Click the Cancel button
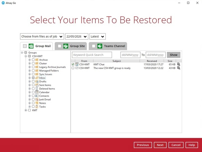 (x=176, y=145)
